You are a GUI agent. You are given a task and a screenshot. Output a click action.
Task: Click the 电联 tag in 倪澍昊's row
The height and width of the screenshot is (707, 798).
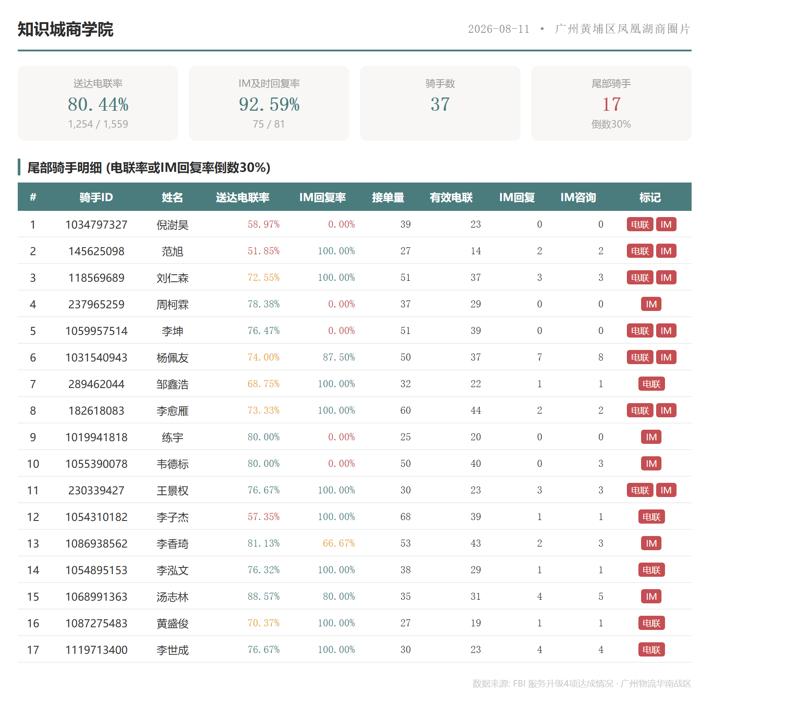tap(640, 224)
